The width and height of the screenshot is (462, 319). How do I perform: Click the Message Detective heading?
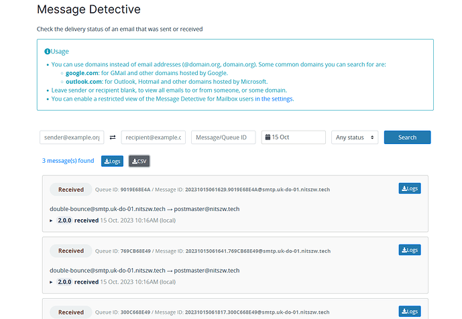89,9
